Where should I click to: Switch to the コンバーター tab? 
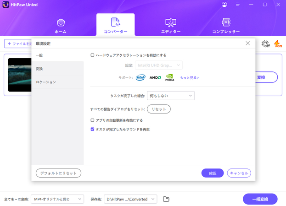[116, 26]
